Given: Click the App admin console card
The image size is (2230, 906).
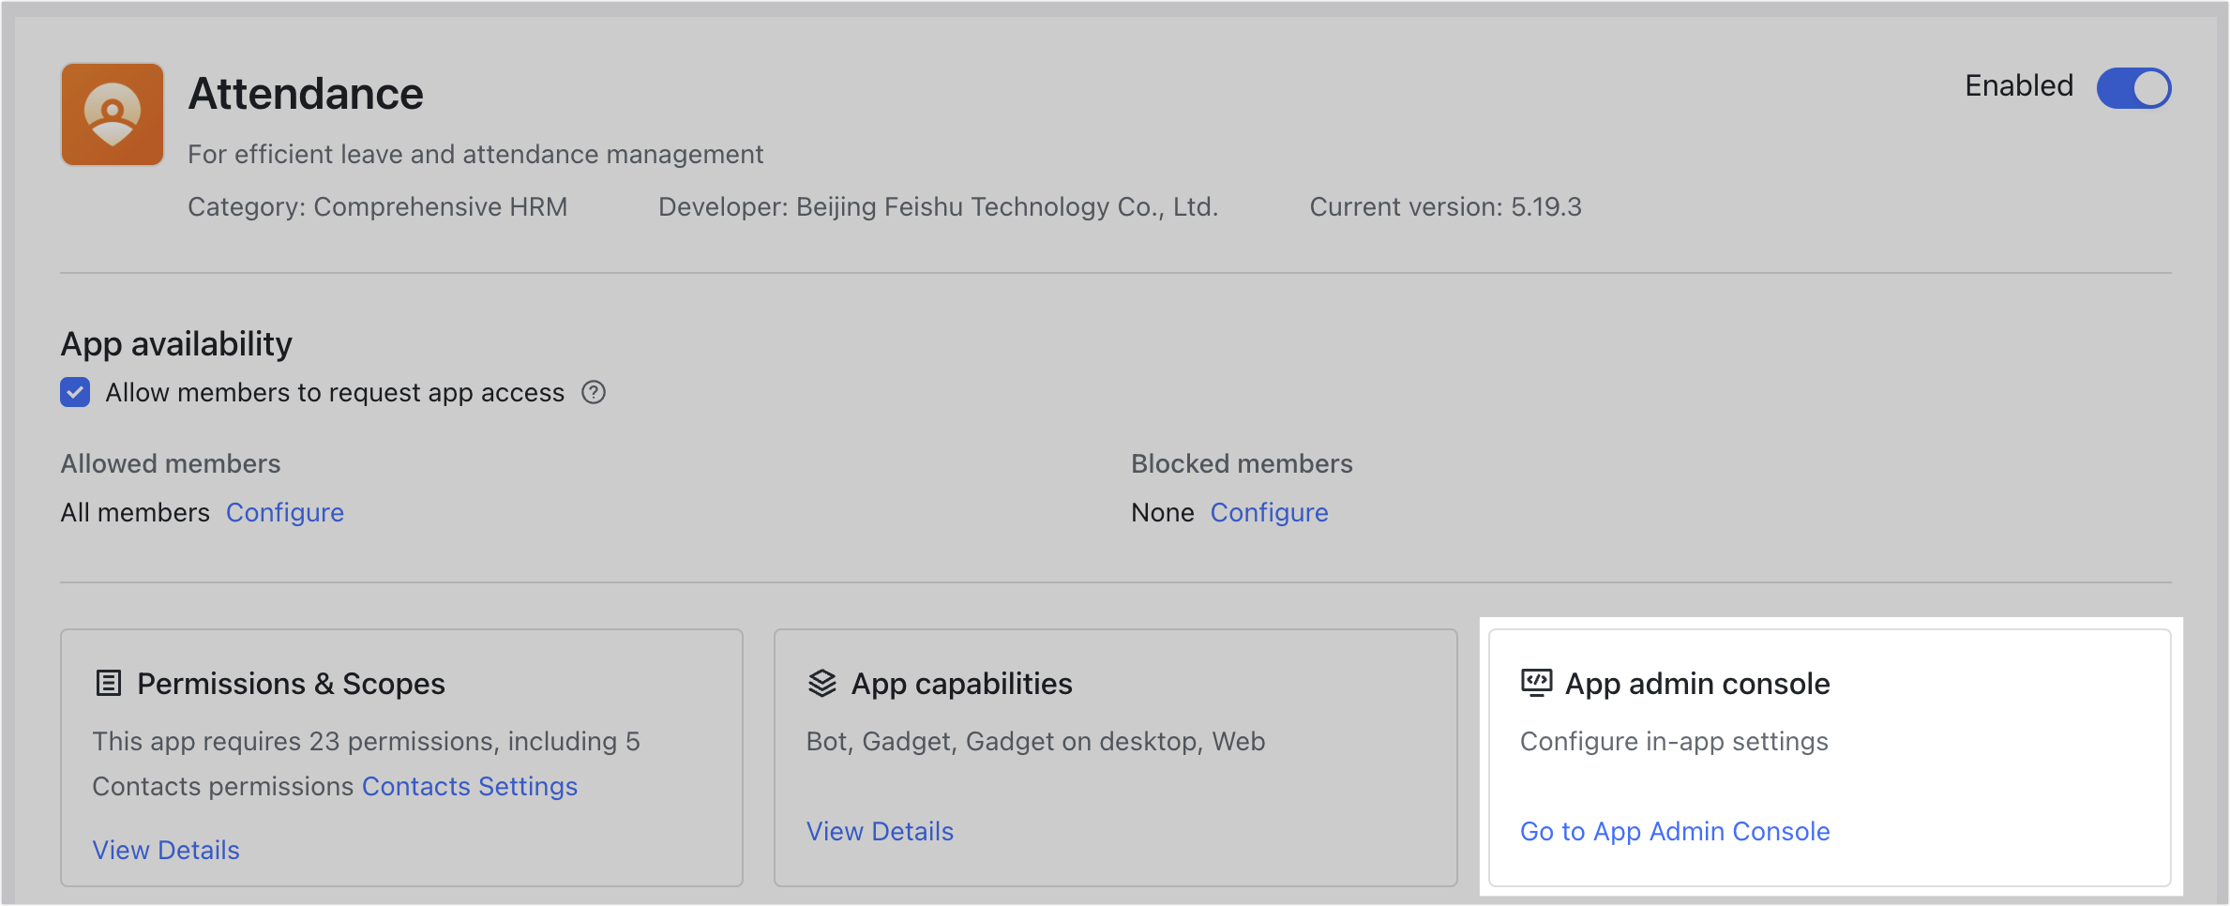Looking at the screenshot, I should (x=1831, y=757).
